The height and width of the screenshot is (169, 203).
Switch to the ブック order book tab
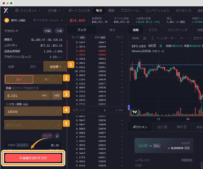[82, 30]
